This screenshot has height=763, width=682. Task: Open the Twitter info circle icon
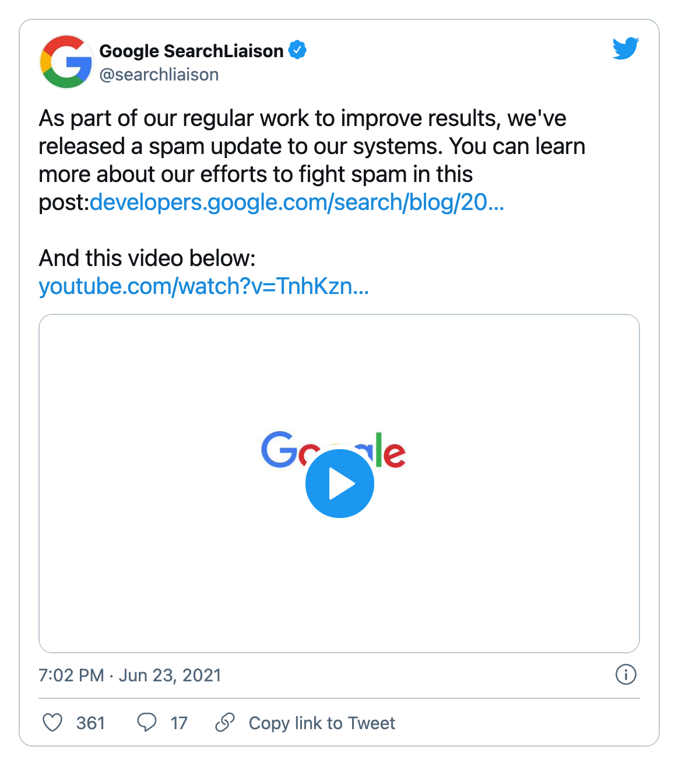625,674
